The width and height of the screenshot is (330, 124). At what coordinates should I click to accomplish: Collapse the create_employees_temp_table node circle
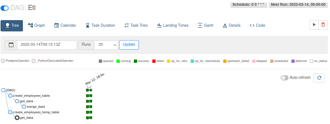coord(10,112)
